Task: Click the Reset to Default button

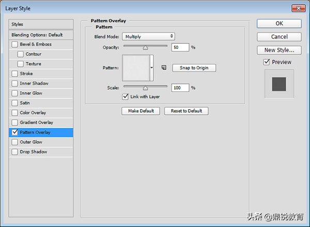Action: 186,111
